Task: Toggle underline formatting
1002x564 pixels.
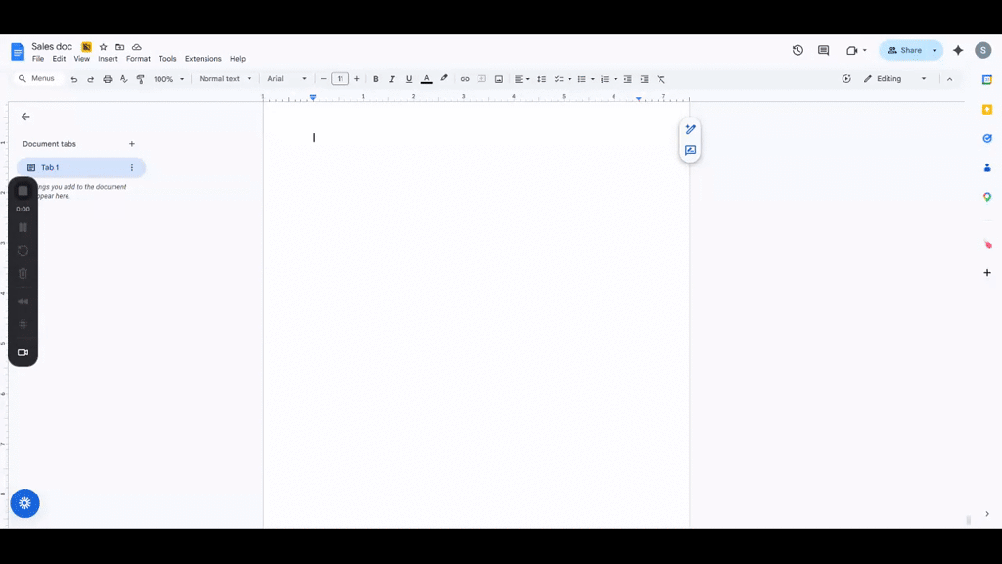Action: (409, 79)
